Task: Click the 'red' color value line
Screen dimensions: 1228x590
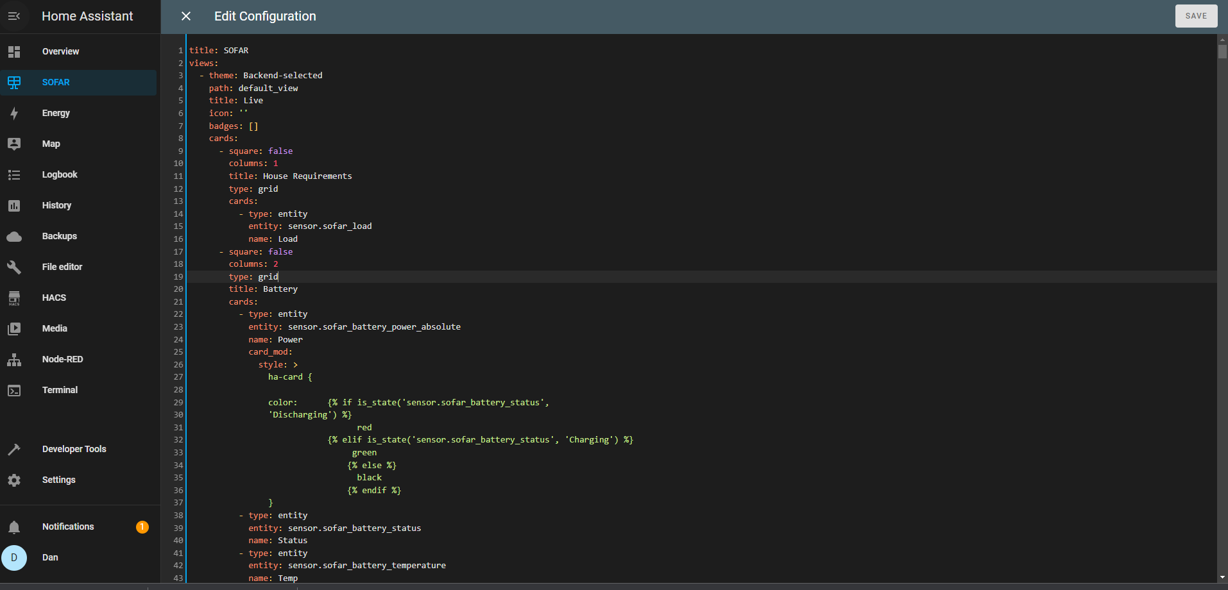Action: point(364,428)
